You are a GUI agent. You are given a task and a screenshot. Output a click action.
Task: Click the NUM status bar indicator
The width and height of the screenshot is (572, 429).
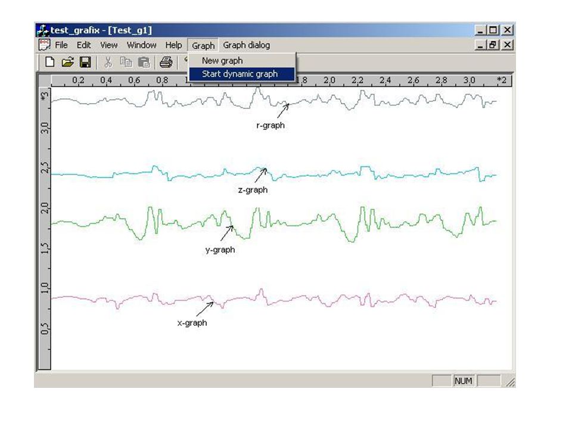(464, 381)
